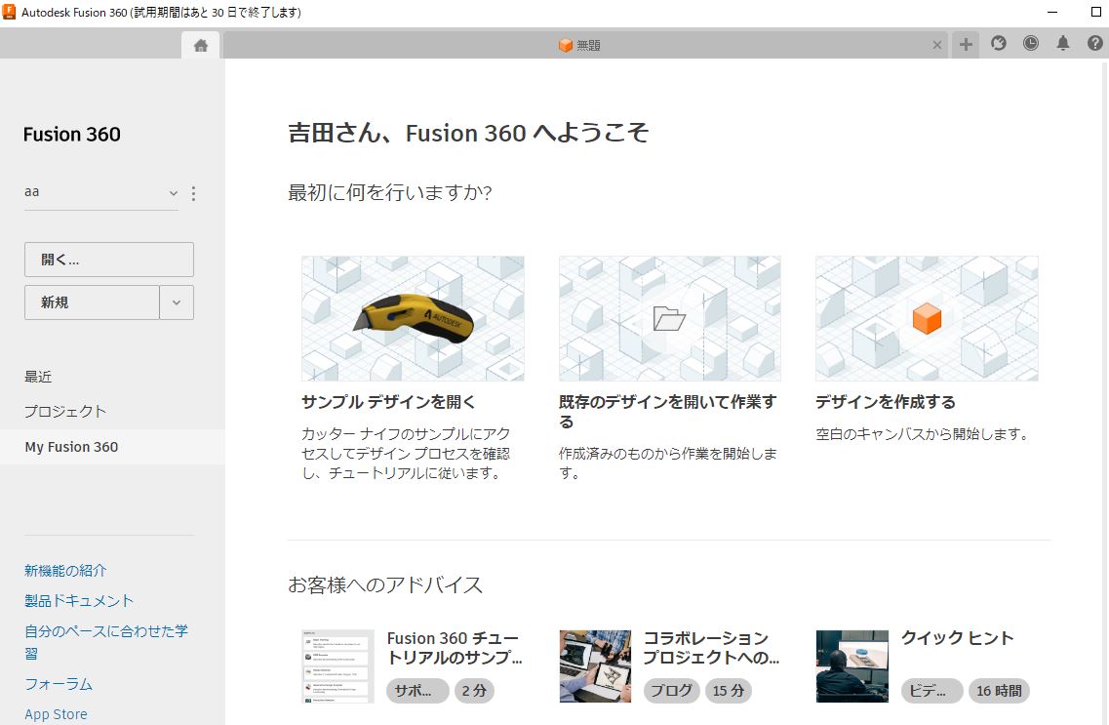Select 最近 in the sidebar
1109x725 pixels.
(x=38, y=377)
